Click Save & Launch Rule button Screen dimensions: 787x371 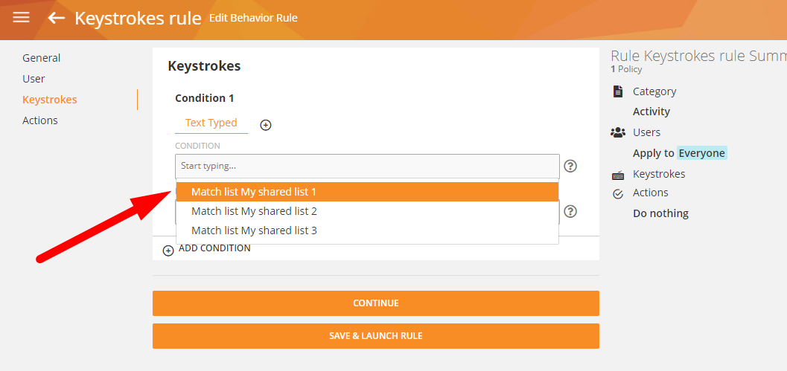click(375, 336)
